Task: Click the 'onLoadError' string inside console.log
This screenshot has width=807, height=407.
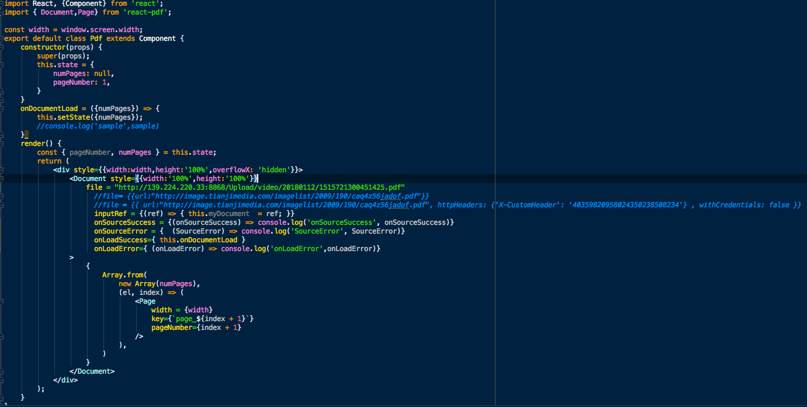Action: 296,249
